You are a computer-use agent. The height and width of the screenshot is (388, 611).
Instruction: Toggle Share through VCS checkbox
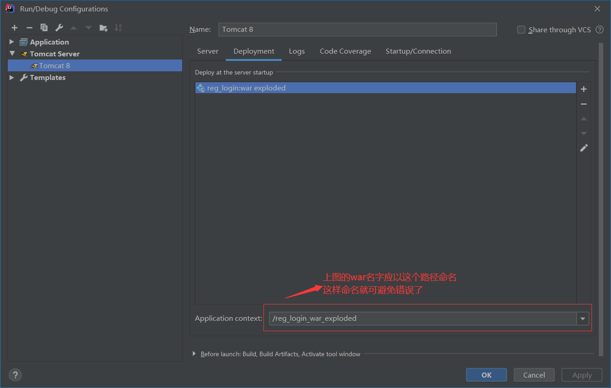point(521,30)
